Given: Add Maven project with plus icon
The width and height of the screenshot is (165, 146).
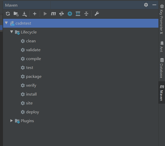Looking at the screenshot, I should point(35,14).
